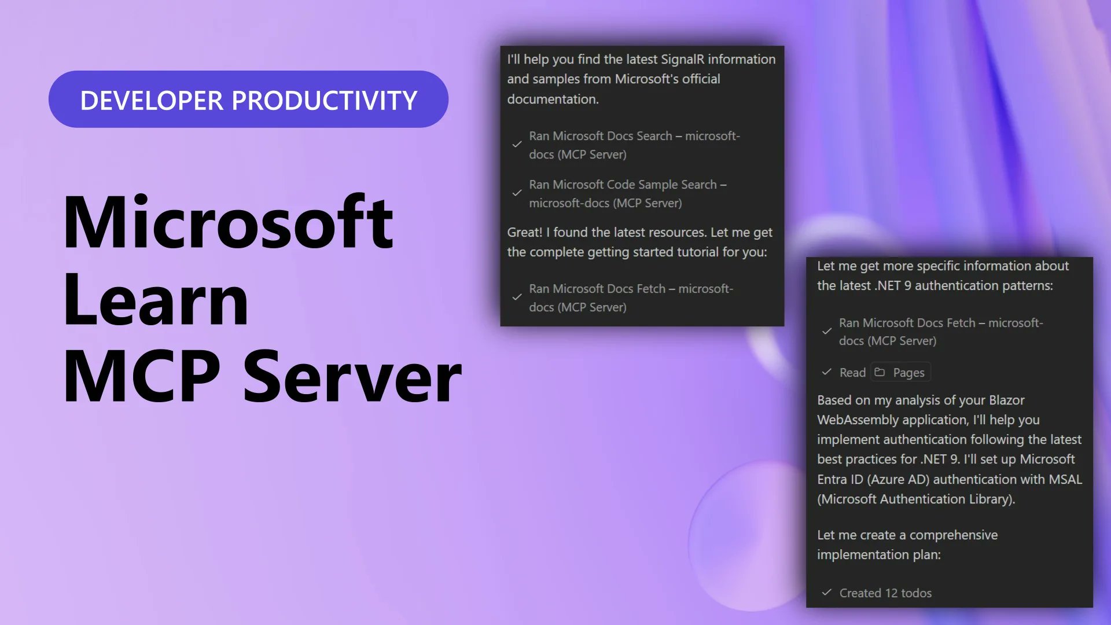Click the folder icon next to Pages
Viewport: 1111px width, 625px height.
879,372
